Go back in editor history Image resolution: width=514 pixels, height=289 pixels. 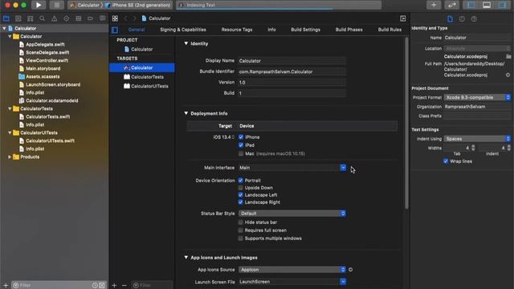(126, 18)
